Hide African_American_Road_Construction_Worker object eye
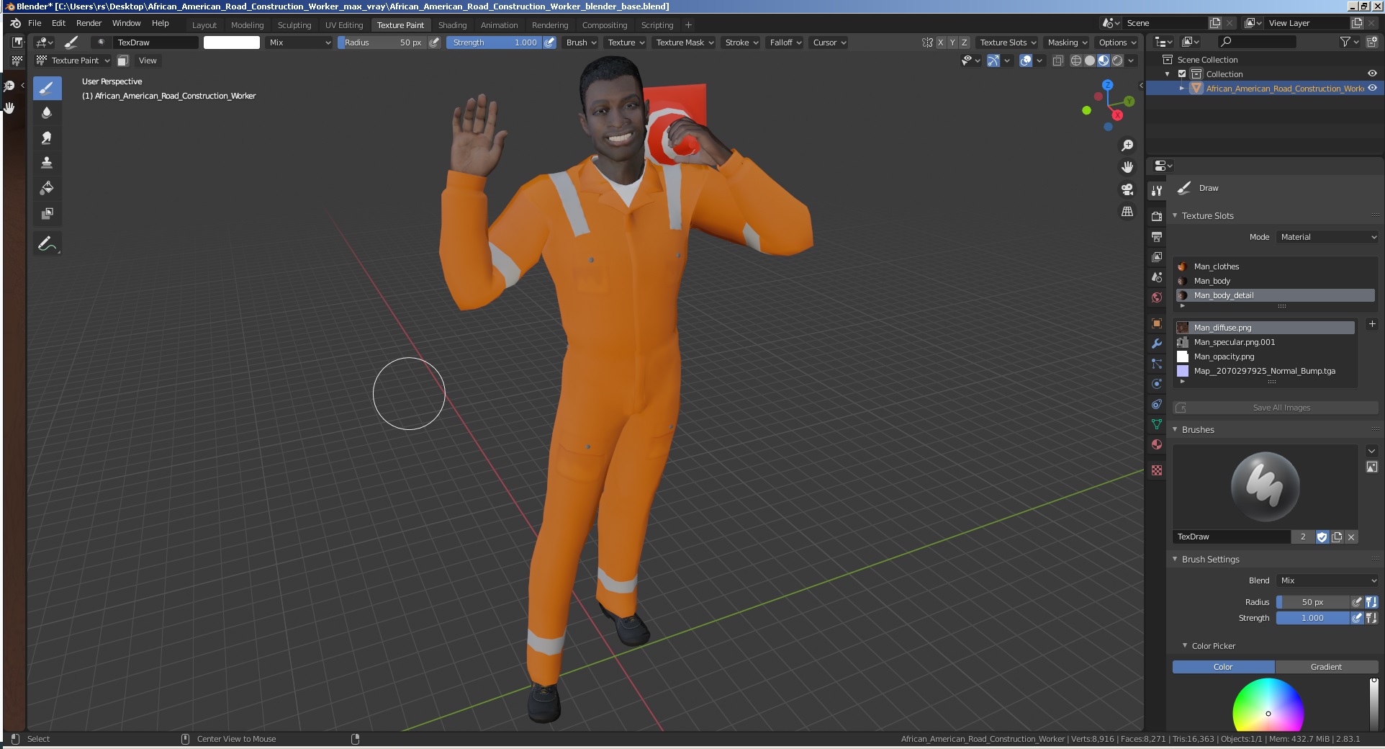 coord(1372,88)
